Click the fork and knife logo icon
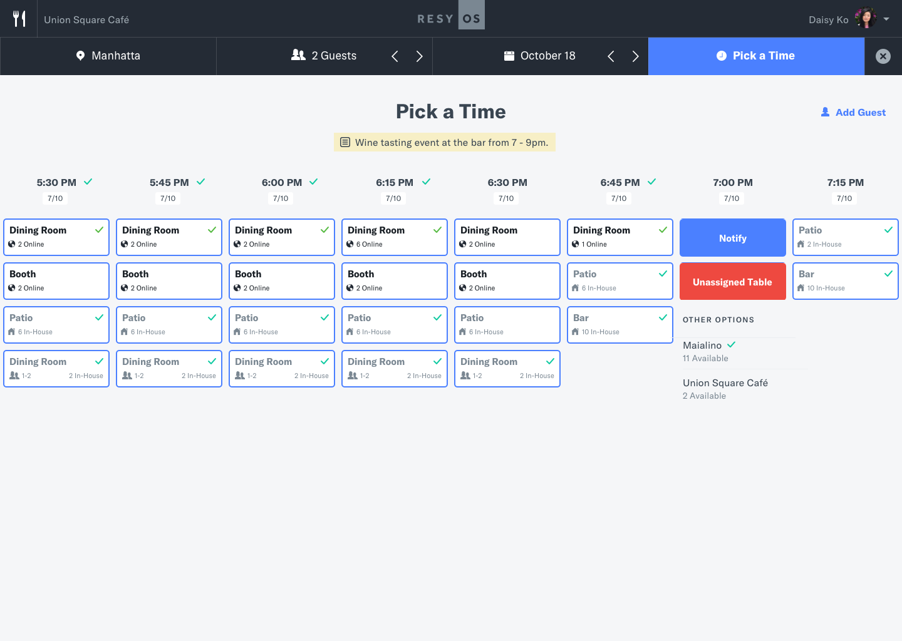The height and width of the screenshot is (641, 902). (x=19, y=19)
